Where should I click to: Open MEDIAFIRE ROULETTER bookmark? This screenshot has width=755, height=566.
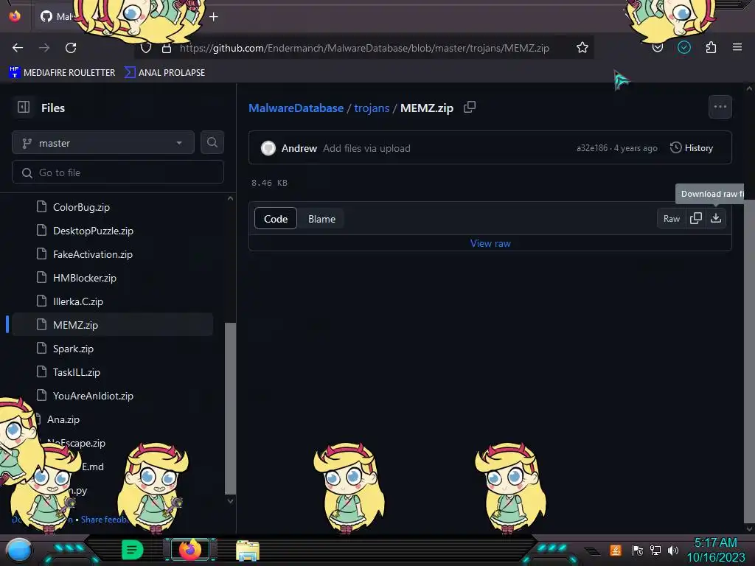pos(62,73)
